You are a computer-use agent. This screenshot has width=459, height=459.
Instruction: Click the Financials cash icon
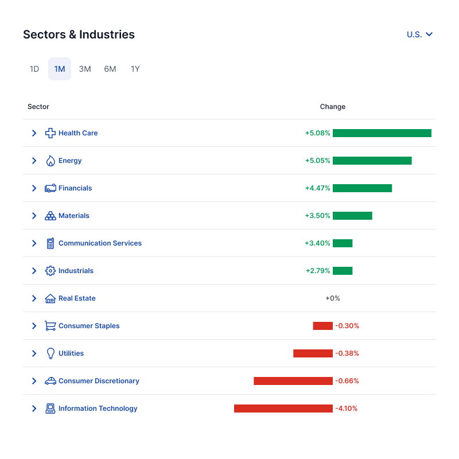tap(50, 188)
